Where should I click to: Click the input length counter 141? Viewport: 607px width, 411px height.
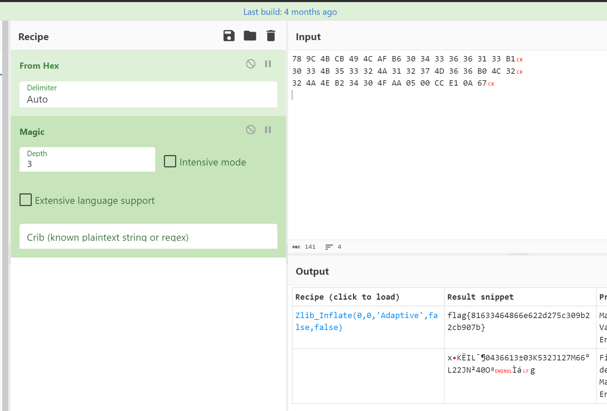304,247
